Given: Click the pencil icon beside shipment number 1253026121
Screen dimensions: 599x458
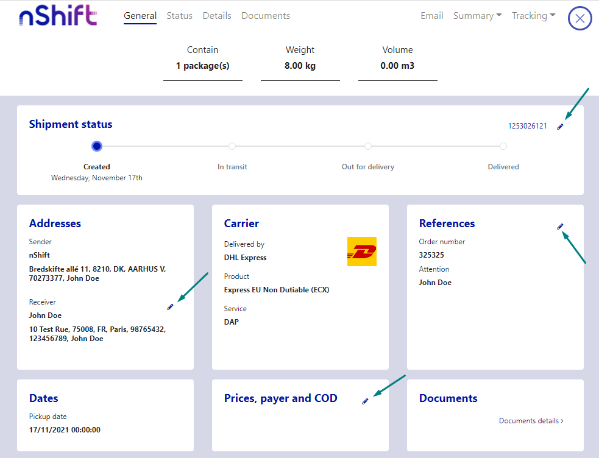Looking at the screenshot, I should pos(560,126).
